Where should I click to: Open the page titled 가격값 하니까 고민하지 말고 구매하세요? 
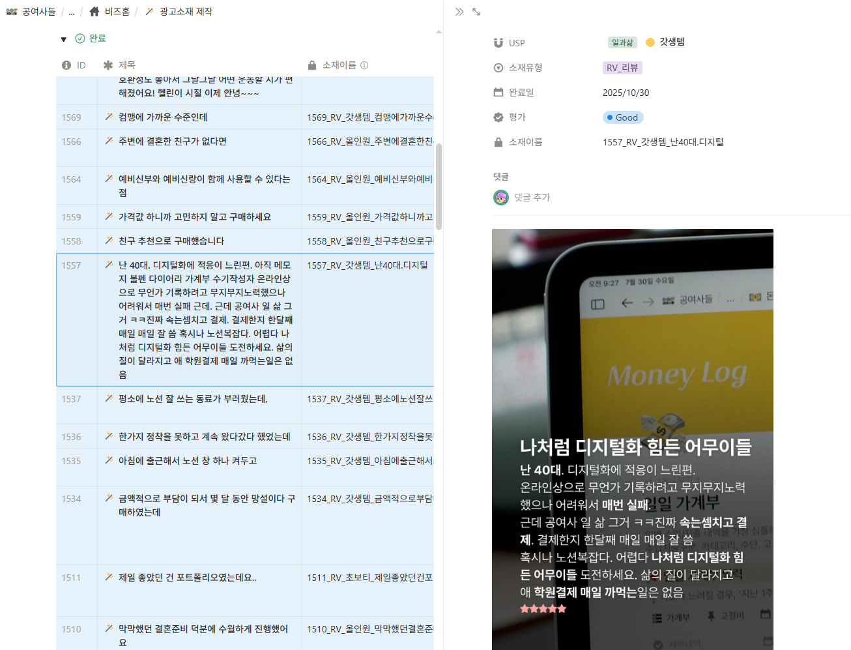tap(195, 217)
